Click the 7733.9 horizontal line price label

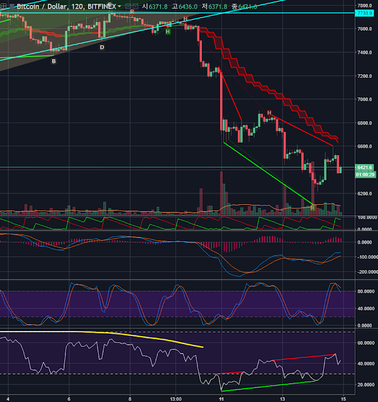364,13
